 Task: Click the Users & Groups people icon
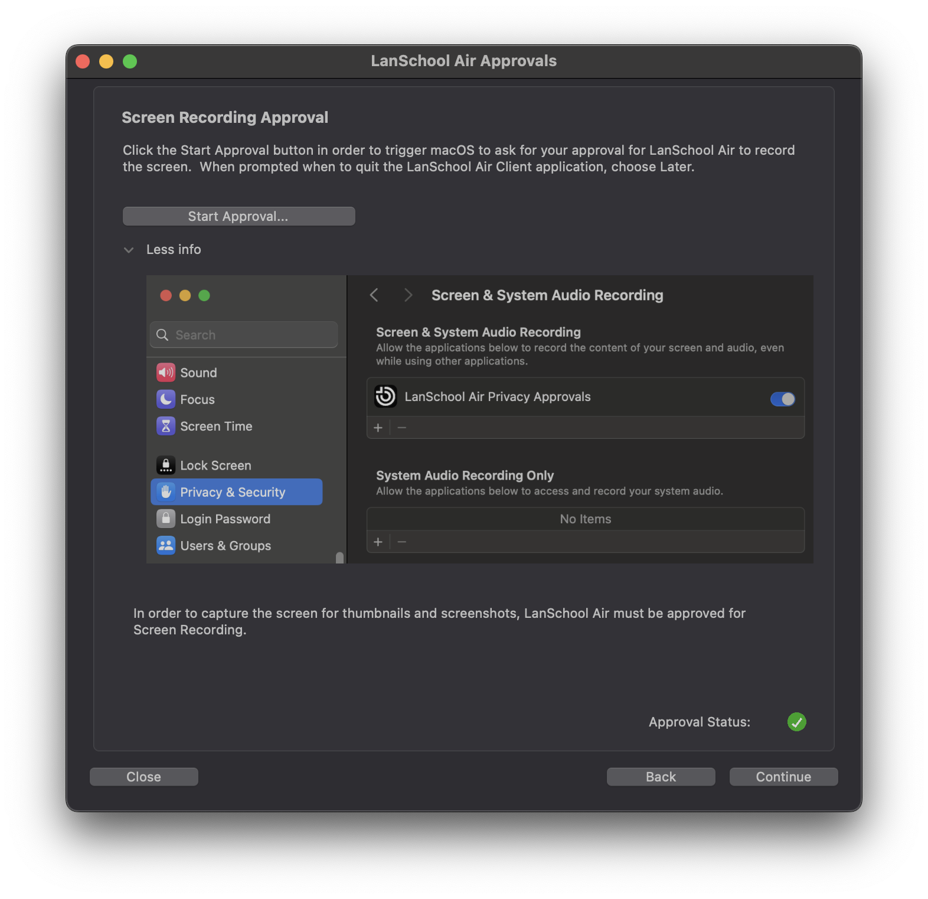point(166,545)
